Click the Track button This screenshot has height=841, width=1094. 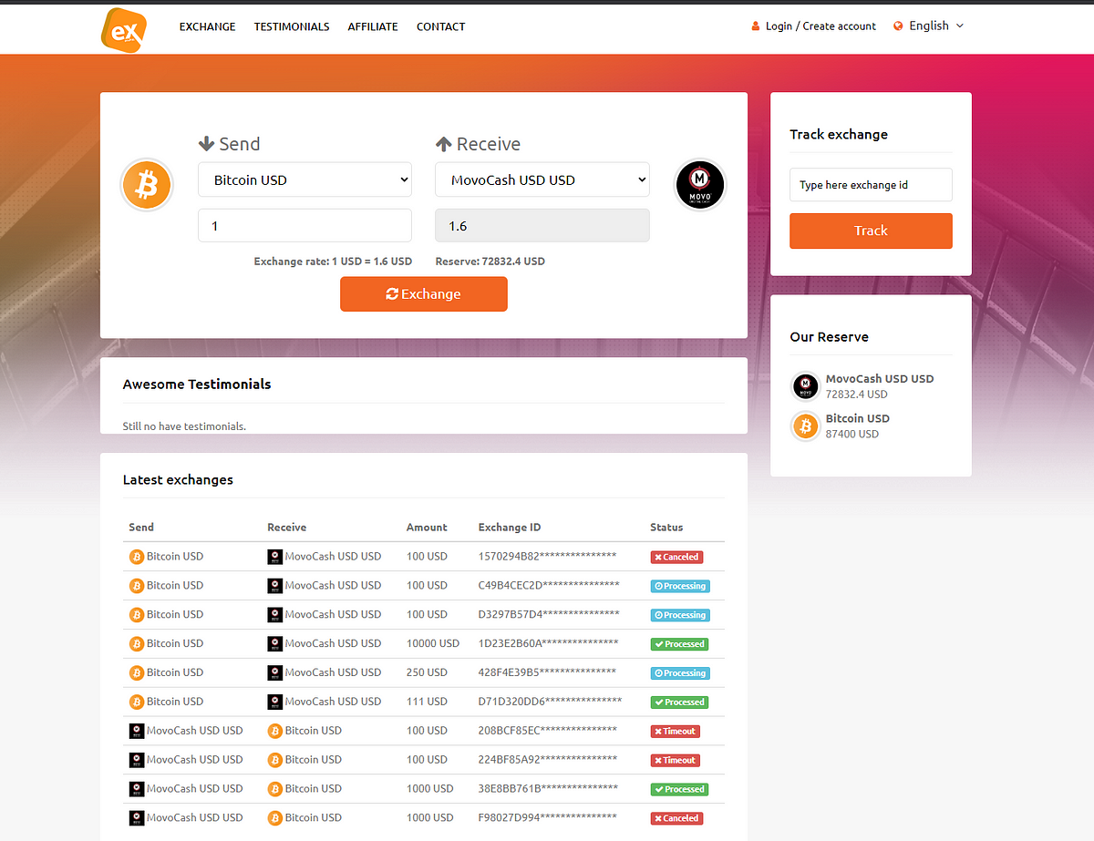(871, 231)
